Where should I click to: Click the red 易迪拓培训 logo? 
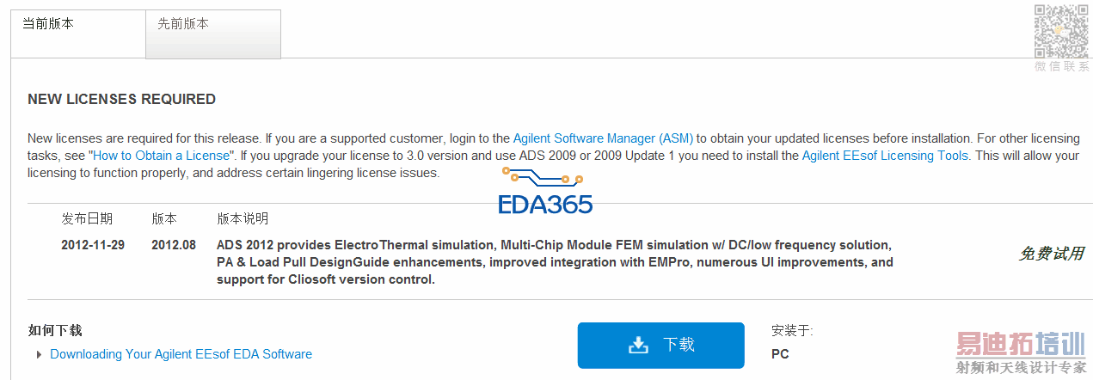pyautogui.click(x=1021, y=344)
